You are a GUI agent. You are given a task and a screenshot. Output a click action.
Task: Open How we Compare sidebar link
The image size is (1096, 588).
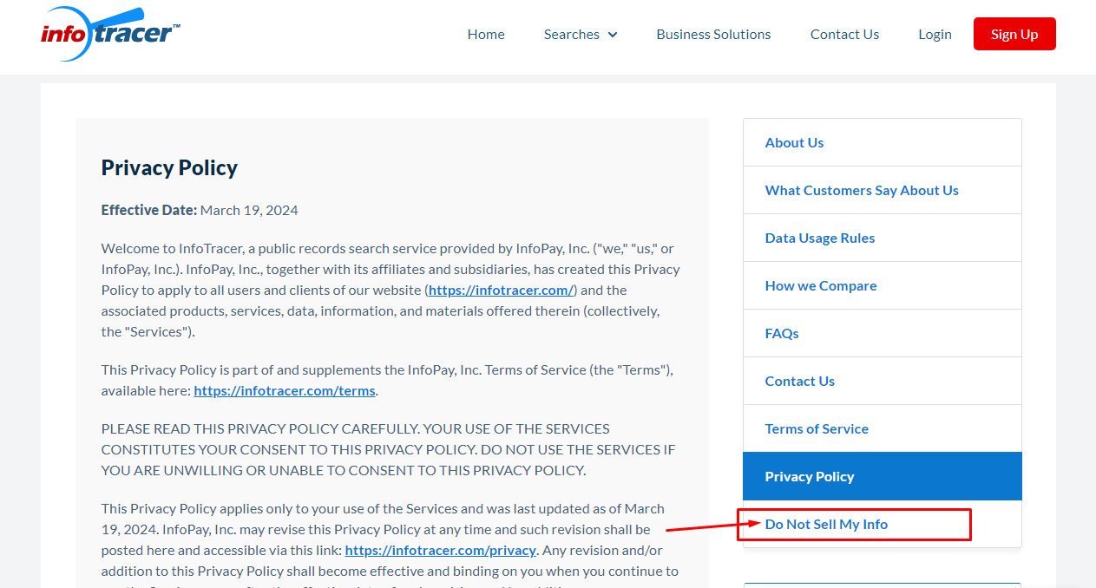click(883, 285)
